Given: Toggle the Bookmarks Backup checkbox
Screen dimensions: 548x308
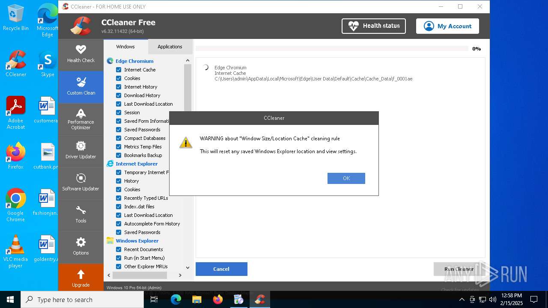Looking at the screenshot, I should pos(119,155).
